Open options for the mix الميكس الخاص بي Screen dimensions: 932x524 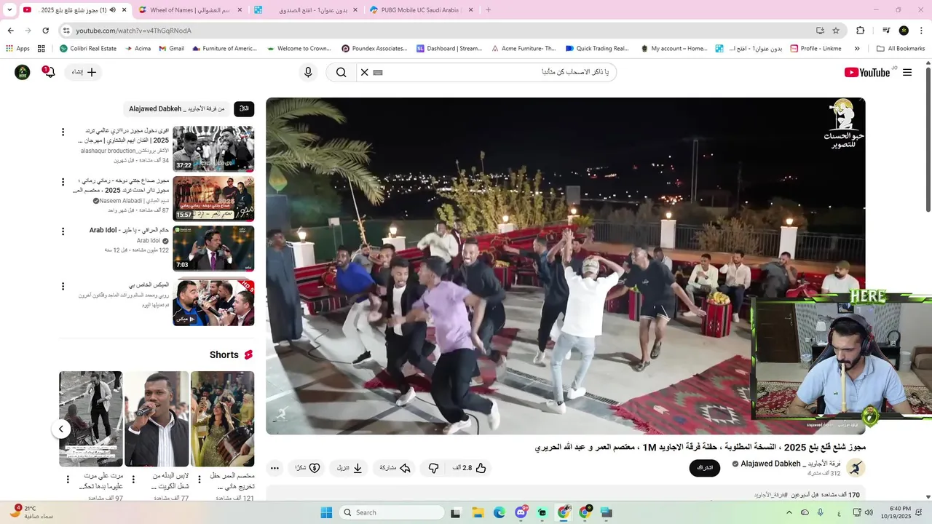(x=63, y=286)
